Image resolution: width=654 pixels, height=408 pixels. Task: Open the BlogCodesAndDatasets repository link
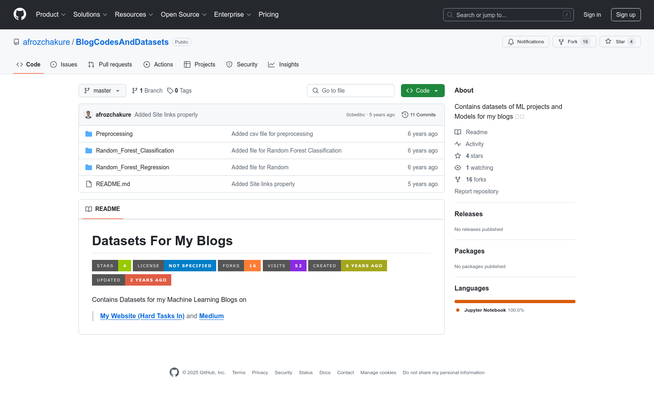(122, 42)
